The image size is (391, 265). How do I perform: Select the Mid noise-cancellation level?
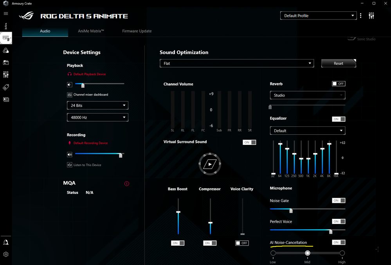pos(308,253)
